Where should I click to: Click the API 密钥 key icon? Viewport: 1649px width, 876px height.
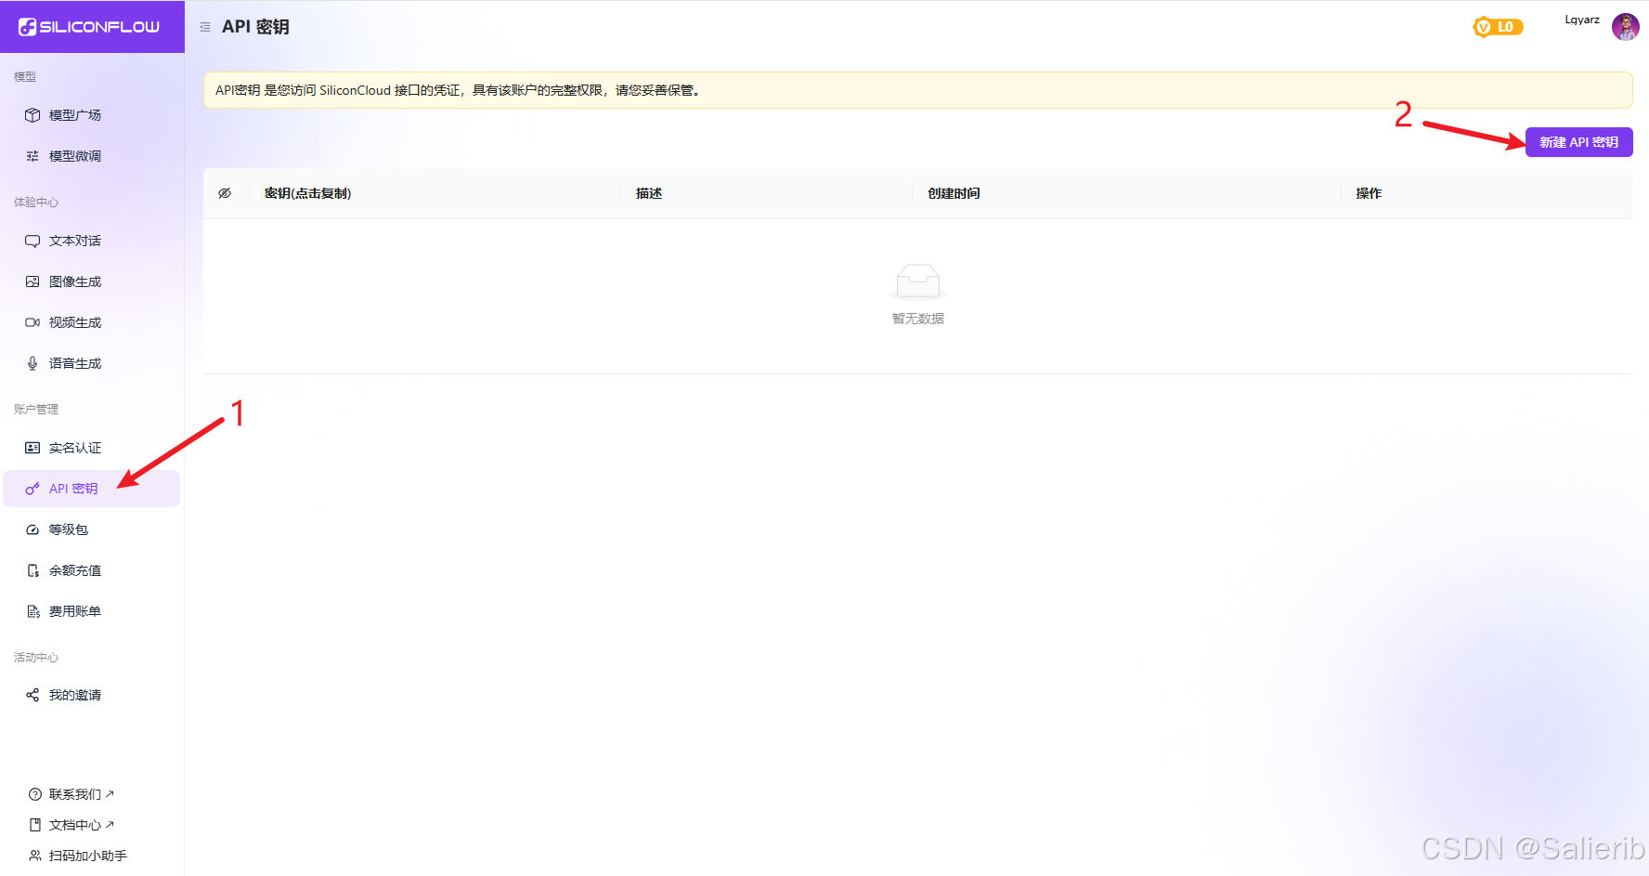[x=32, y=489]
